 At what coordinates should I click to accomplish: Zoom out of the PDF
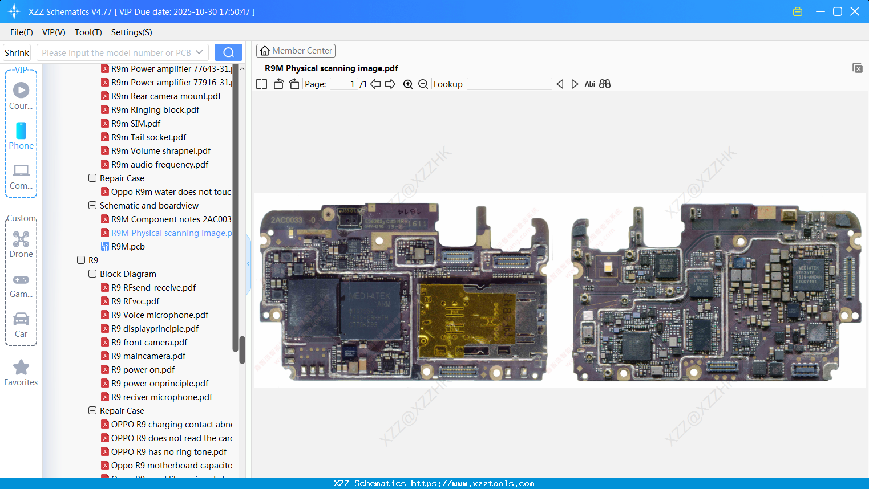[423, 84]
